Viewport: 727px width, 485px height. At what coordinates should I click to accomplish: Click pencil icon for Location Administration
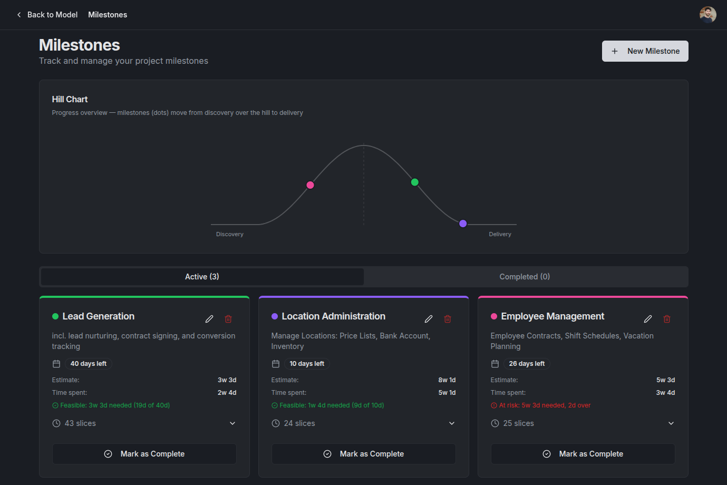(x=429, y=319)
